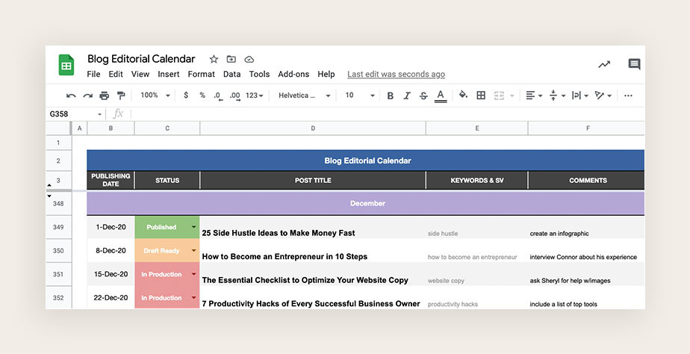Click the More toolbar options ellipsis
Image resolution: width=690 pixels, height=354 pixels.
[628, 96]
